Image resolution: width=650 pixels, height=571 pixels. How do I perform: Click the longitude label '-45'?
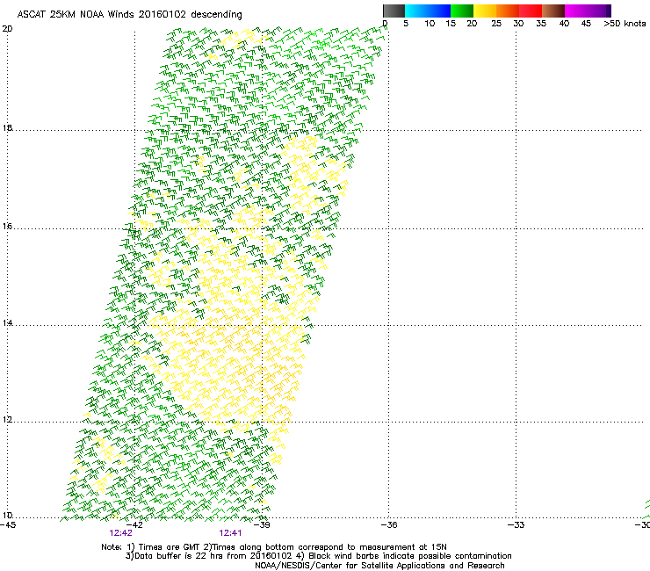8,525
